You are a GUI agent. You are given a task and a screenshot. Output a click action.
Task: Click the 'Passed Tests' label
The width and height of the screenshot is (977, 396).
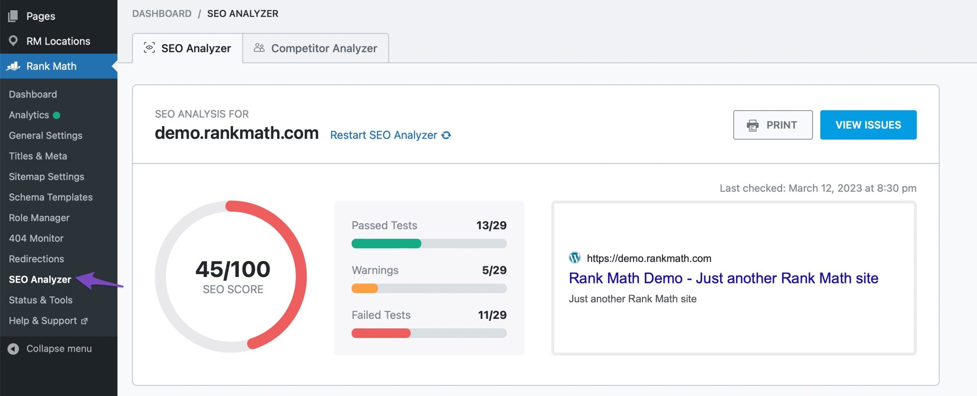[384, 225]
